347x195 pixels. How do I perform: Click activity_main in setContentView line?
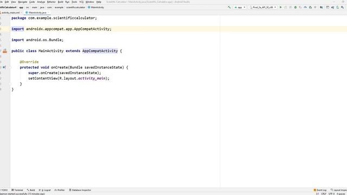(92, 78)
